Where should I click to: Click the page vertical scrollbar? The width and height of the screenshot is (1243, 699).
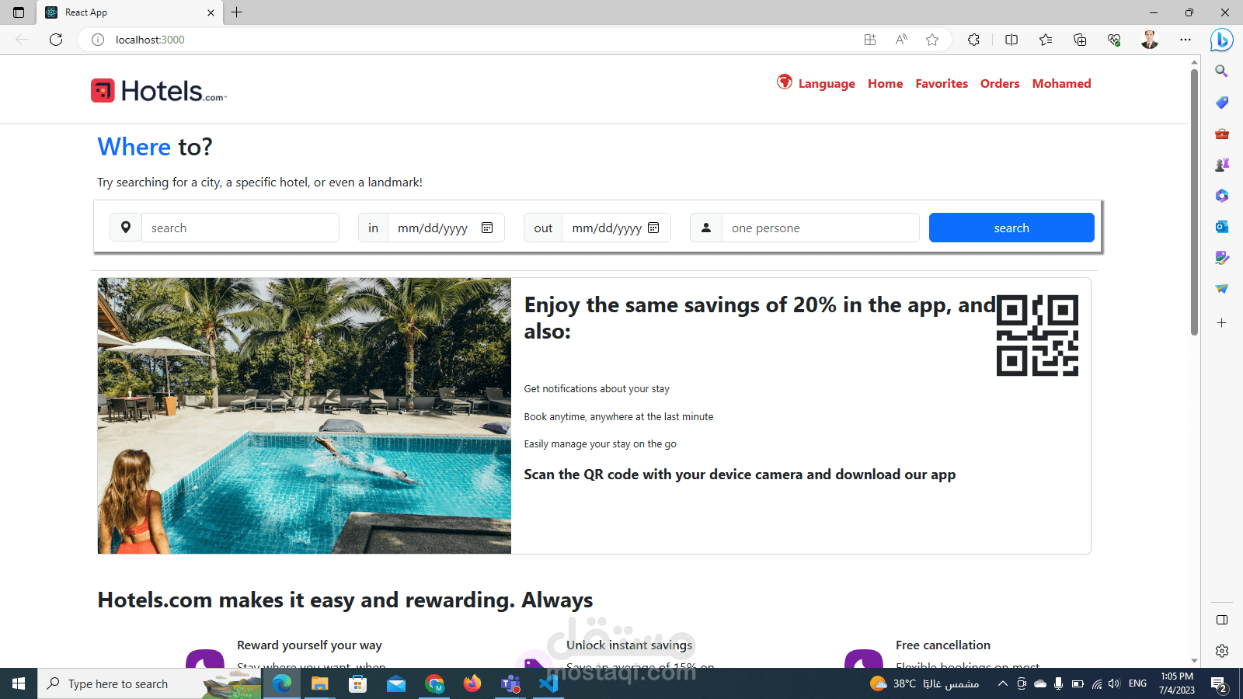1195,203
